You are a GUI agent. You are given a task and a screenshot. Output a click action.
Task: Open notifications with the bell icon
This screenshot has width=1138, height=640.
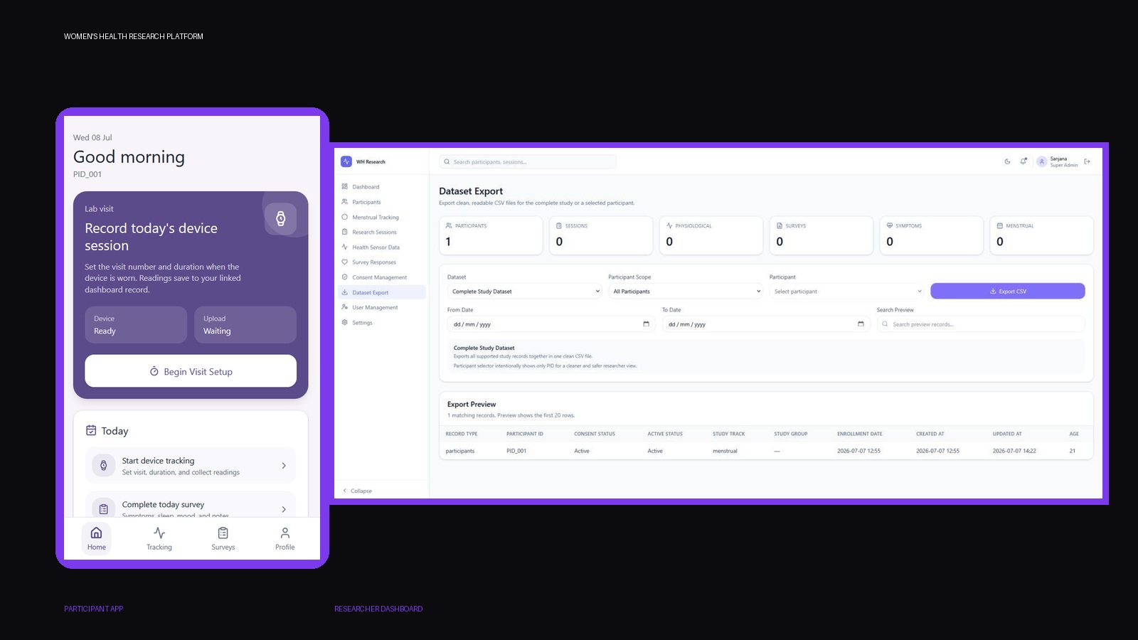point(1023,161)
